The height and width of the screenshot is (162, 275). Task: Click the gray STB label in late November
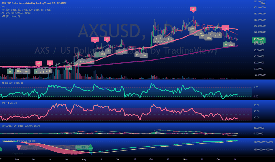(209, 38)
